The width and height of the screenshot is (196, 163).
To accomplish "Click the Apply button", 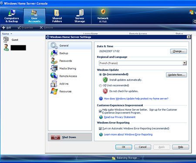I will click(162, 147).
